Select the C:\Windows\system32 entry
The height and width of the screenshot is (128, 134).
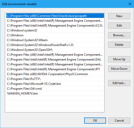pos(55,30)
